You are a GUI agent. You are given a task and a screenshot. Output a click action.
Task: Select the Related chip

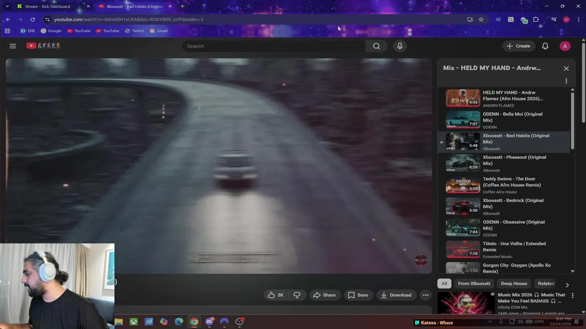[x=546, y=284]
